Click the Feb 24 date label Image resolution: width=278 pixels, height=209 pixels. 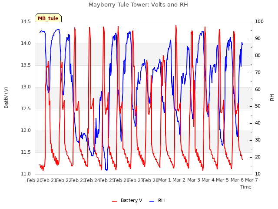93,180
